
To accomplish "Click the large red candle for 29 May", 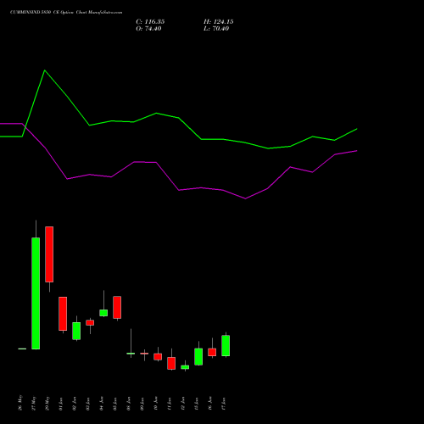I will [x=49, y=254].
